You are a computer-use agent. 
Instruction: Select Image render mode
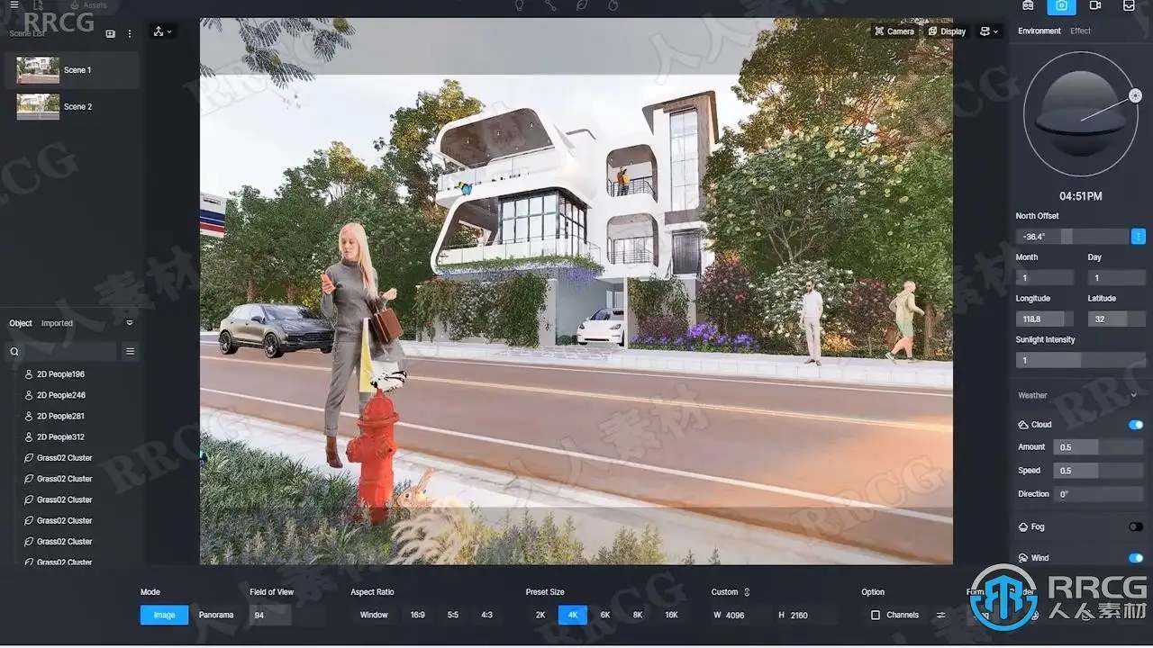click(164, 616)
